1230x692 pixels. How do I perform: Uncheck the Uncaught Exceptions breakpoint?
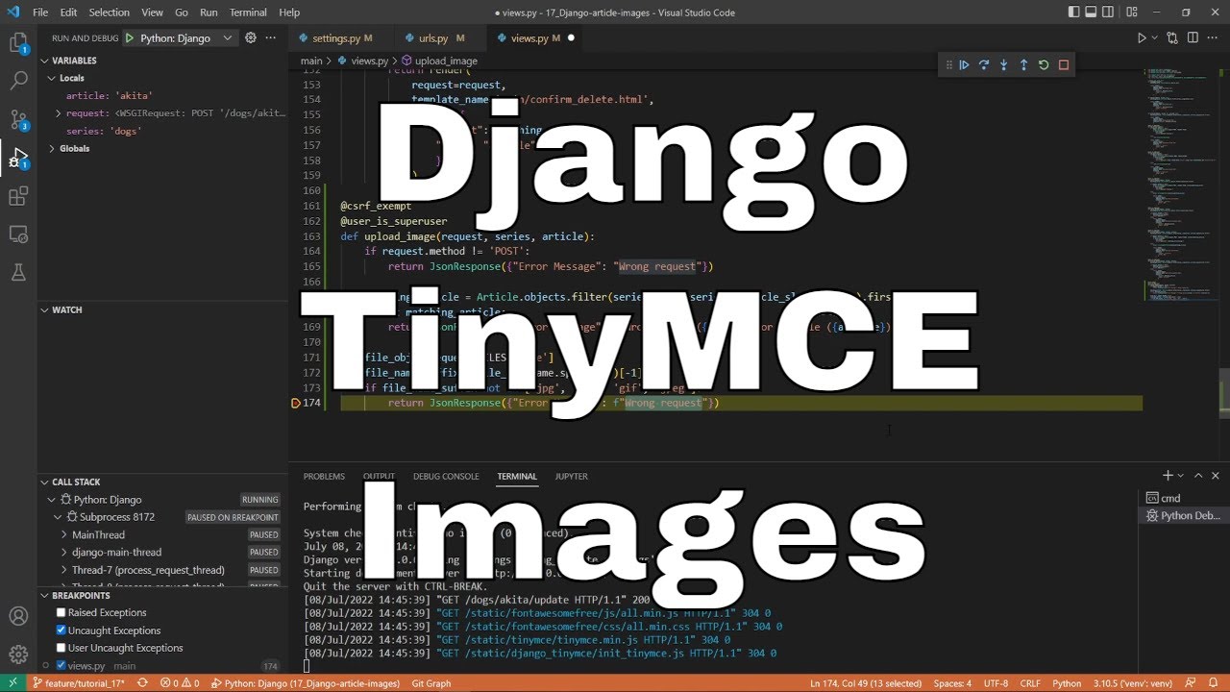point(61,630)
